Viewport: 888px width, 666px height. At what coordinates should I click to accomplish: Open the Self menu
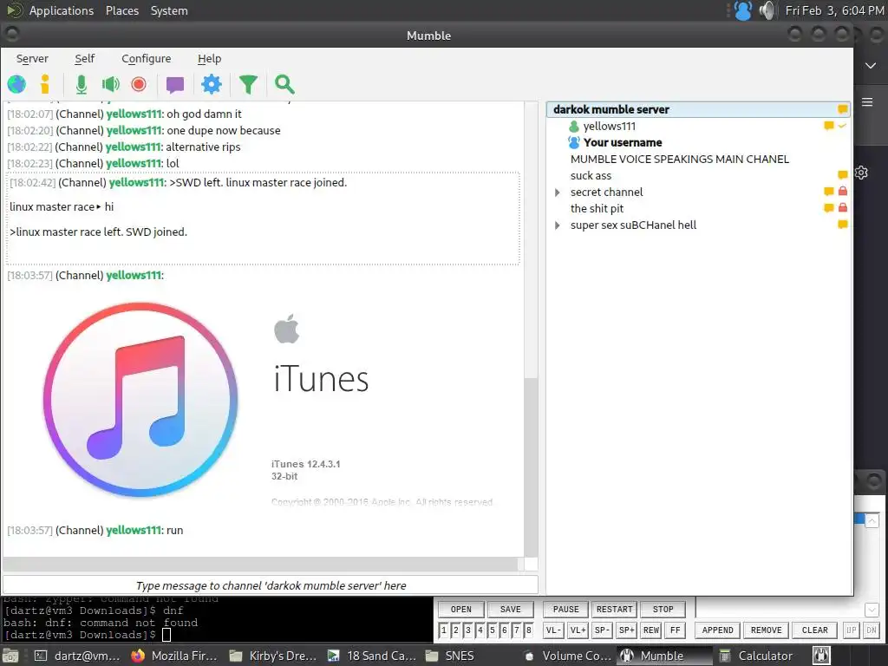[x=84, y=59]
